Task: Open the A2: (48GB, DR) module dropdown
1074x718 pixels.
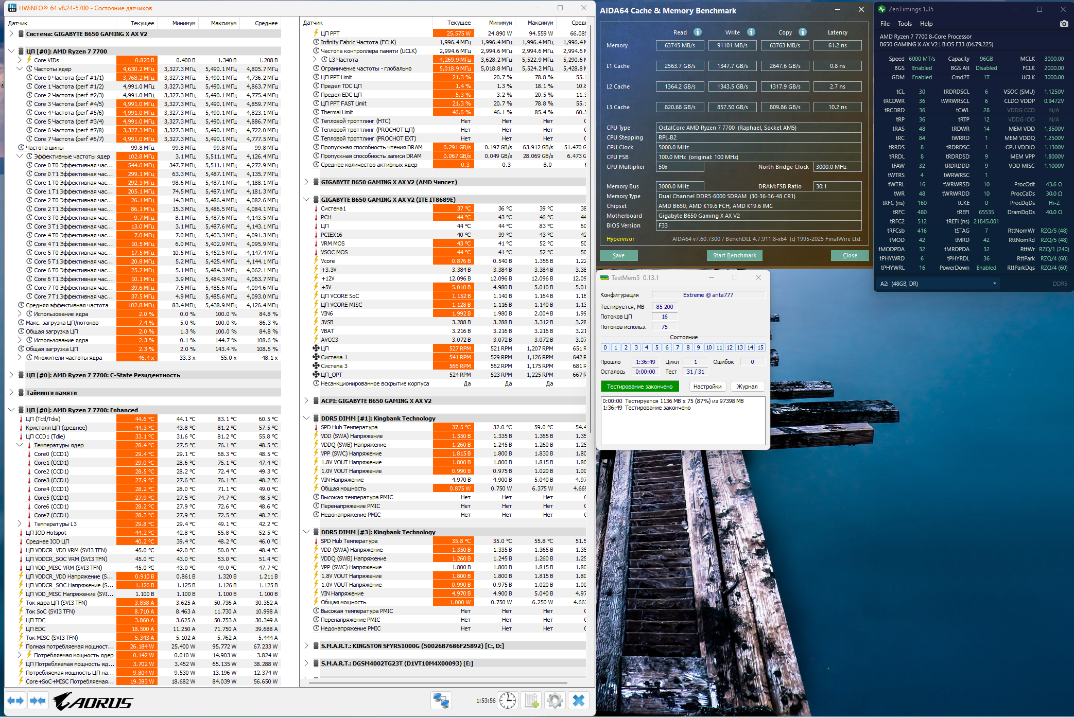Action: coord(938,284)
